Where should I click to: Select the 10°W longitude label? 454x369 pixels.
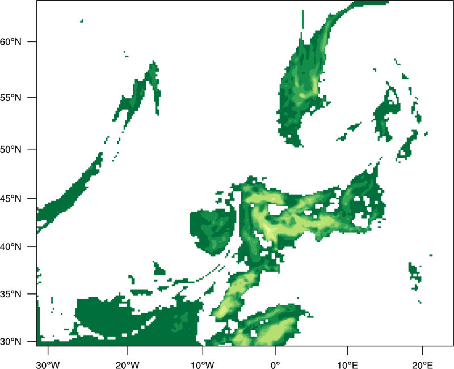click(x=202, y=365)
